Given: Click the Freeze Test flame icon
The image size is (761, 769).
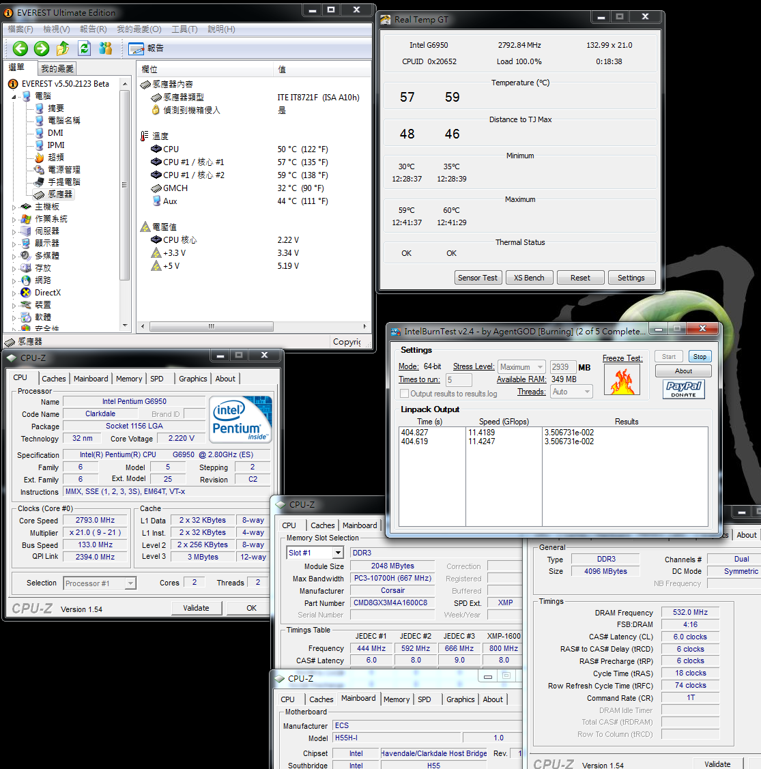Looking at the screenshot, I should click(x=622, y=379).
